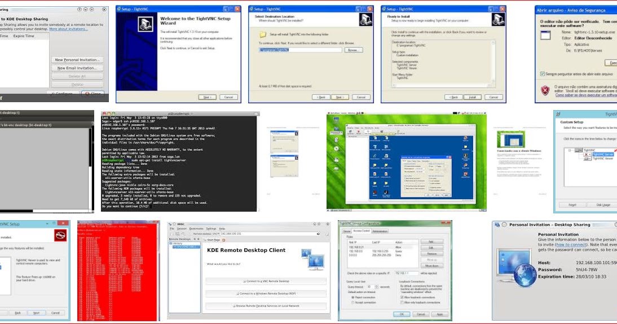Screen dimensions: 617x324
Task: Open 'Como saber se devo executar um software' link
Action: (x=586, y=95)
